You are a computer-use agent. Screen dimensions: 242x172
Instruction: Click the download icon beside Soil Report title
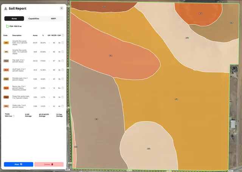tap(6, 8)
